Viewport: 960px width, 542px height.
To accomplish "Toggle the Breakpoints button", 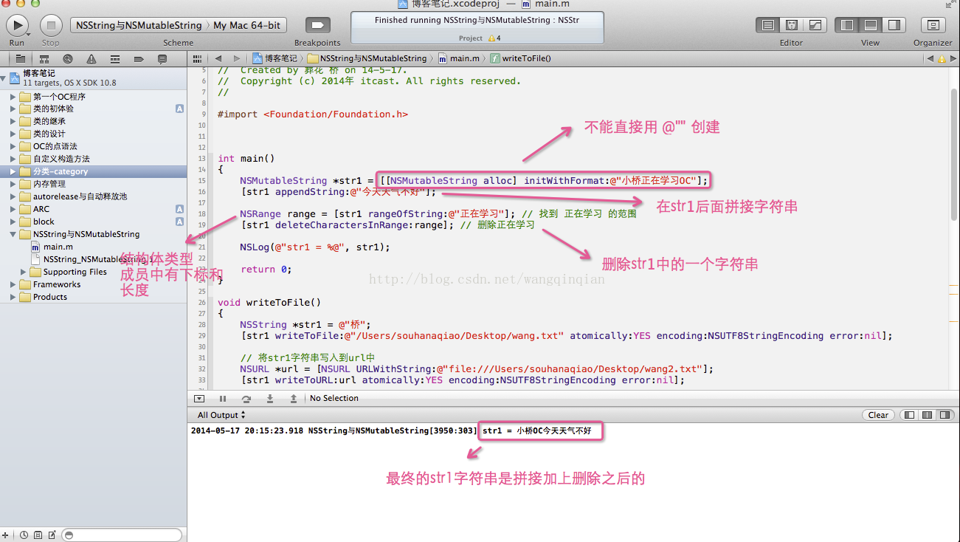I will tap(318, 25).
